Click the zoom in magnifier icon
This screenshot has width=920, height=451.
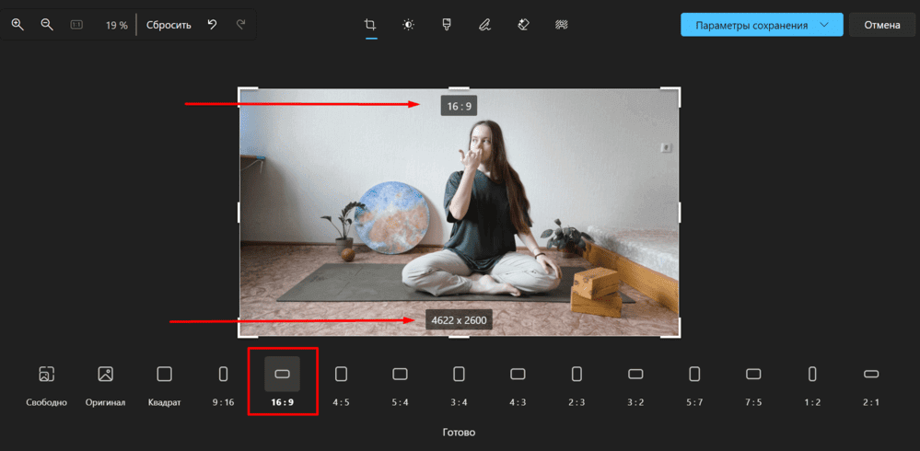pyautogui.click(x=17, y=25)
